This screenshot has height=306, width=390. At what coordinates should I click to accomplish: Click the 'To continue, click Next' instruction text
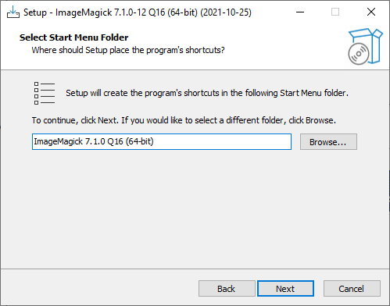click(184, 120)
